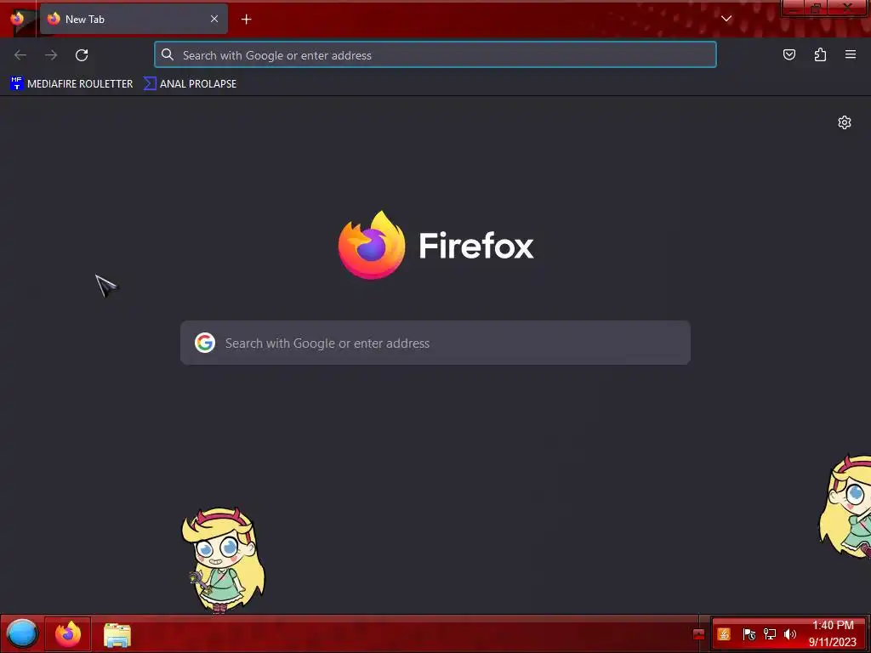Open Action Center flag tray icon
This screenshot has width=871, height=653.
(x=749, y=634)
